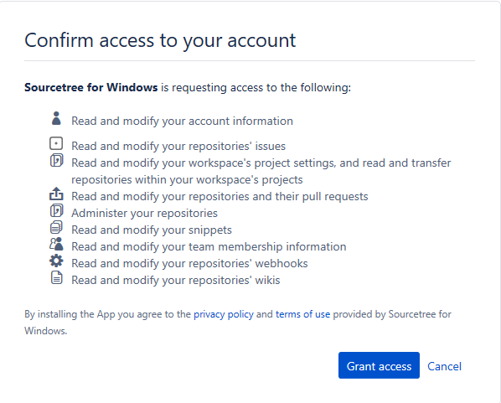This screenshot has height=403, width=501.
Task: Click the Administer your repositories icon
Action: pos(57,210)
